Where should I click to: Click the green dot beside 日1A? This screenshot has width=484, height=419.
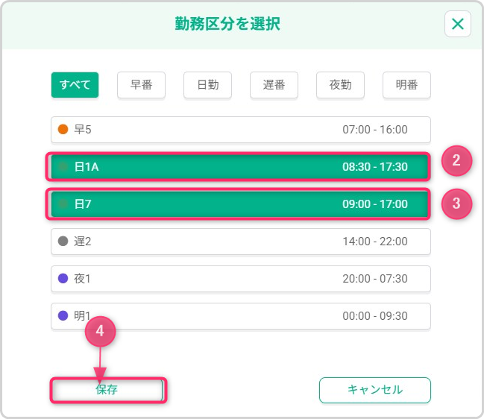tap(63, 167)
